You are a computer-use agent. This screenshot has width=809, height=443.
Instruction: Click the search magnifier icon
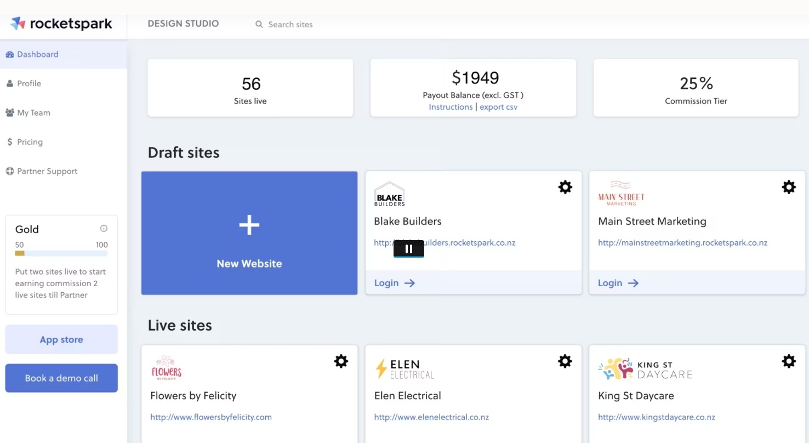pyautogui.click(x=259, y=24)
